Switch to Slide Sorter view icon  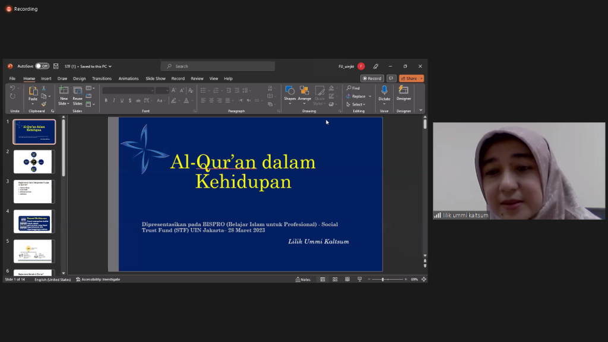click(335, 279)
